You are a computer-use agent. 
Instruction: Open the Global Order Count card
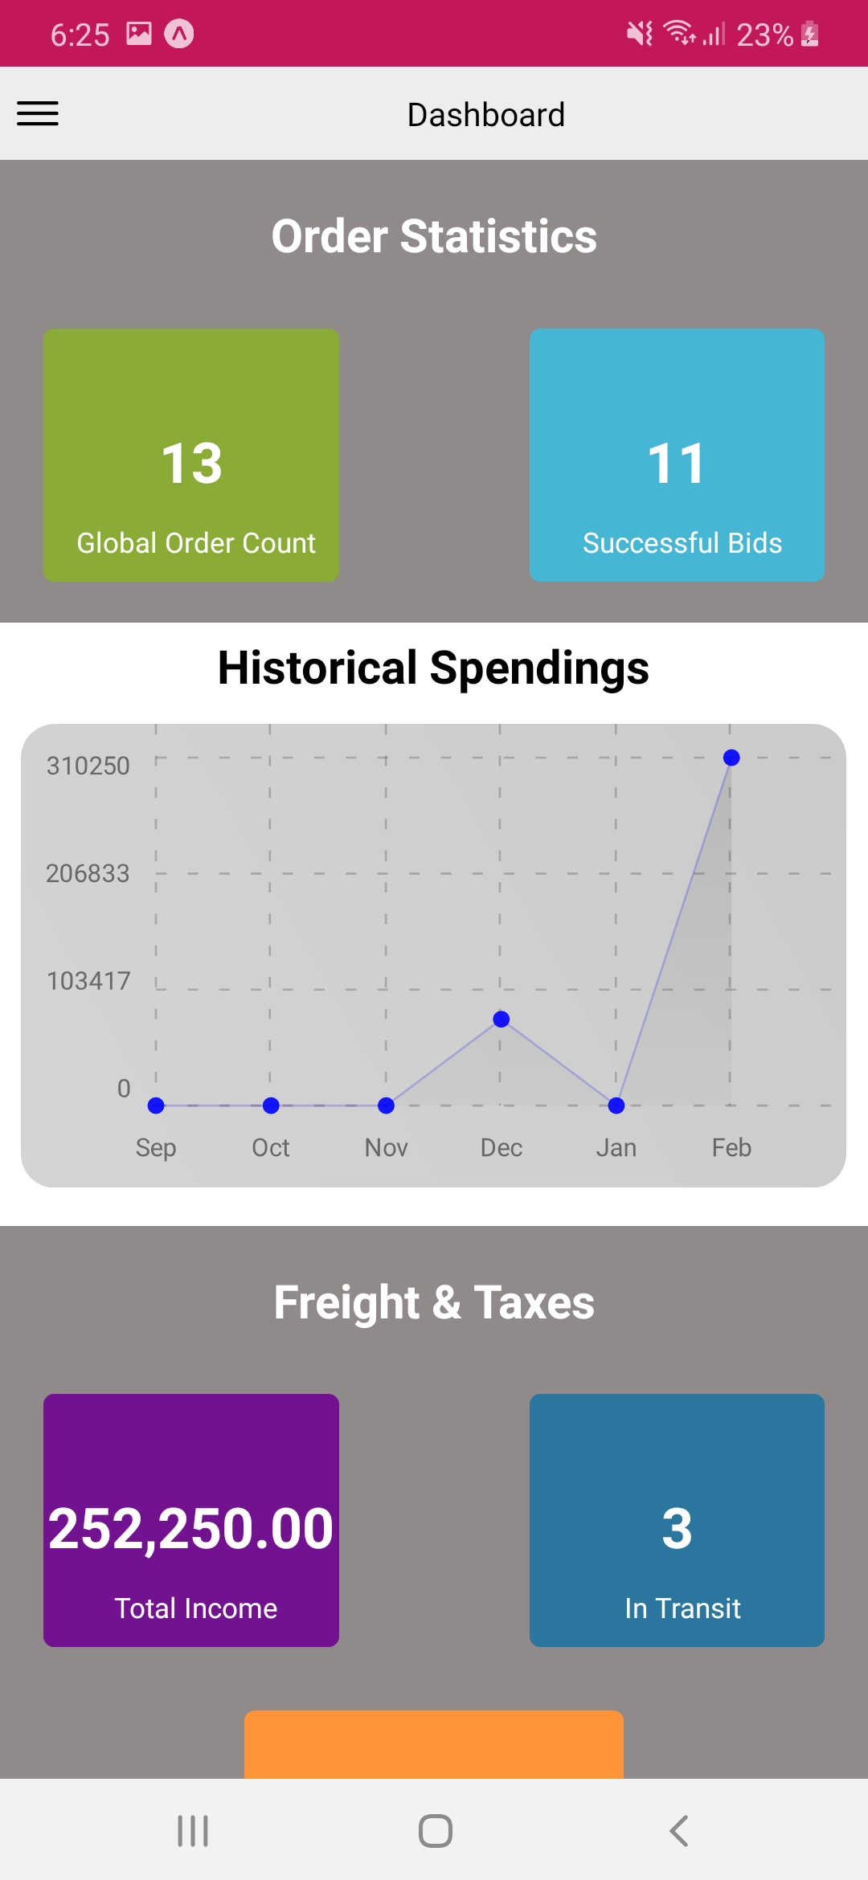(191, 455)
